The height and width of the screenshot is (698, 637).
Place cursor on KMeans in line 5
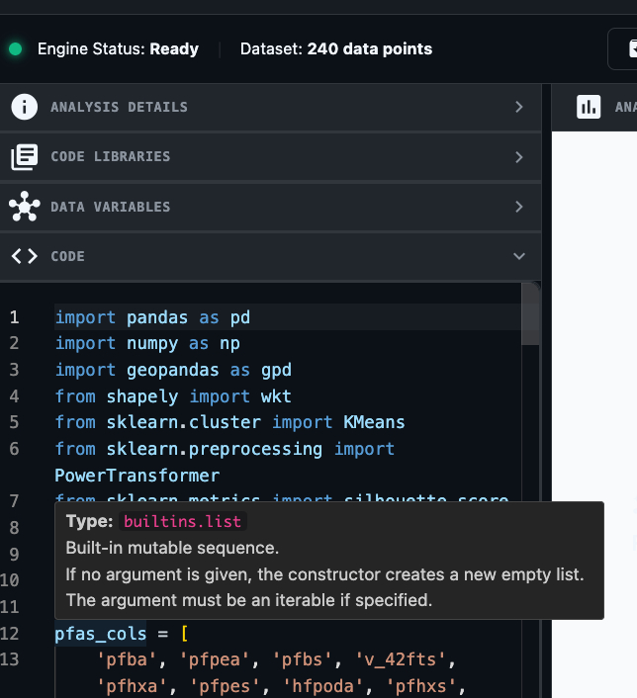[x=374, y=422]
